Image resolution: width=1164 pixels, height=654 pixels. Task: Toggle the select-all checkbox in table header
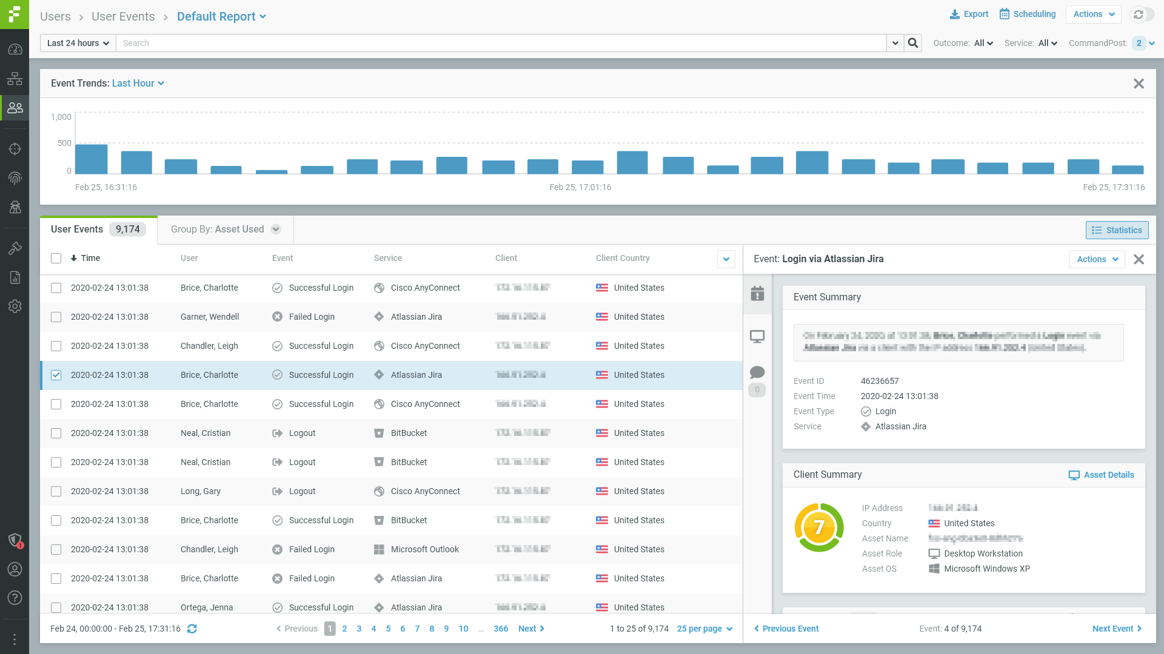(x=56, y=259)
